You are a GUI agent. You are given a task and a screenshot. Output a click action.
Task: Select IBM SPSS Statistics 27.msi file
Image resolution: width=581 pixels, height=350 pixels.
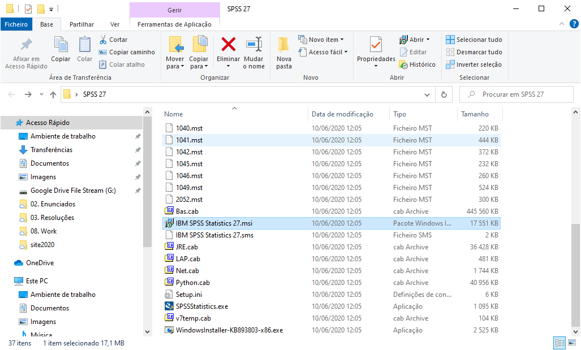click(332, 223)
